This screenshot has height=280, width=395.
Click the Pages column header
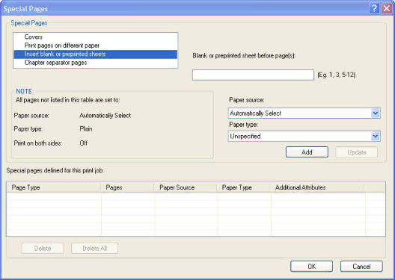click(x=127, y=187)
